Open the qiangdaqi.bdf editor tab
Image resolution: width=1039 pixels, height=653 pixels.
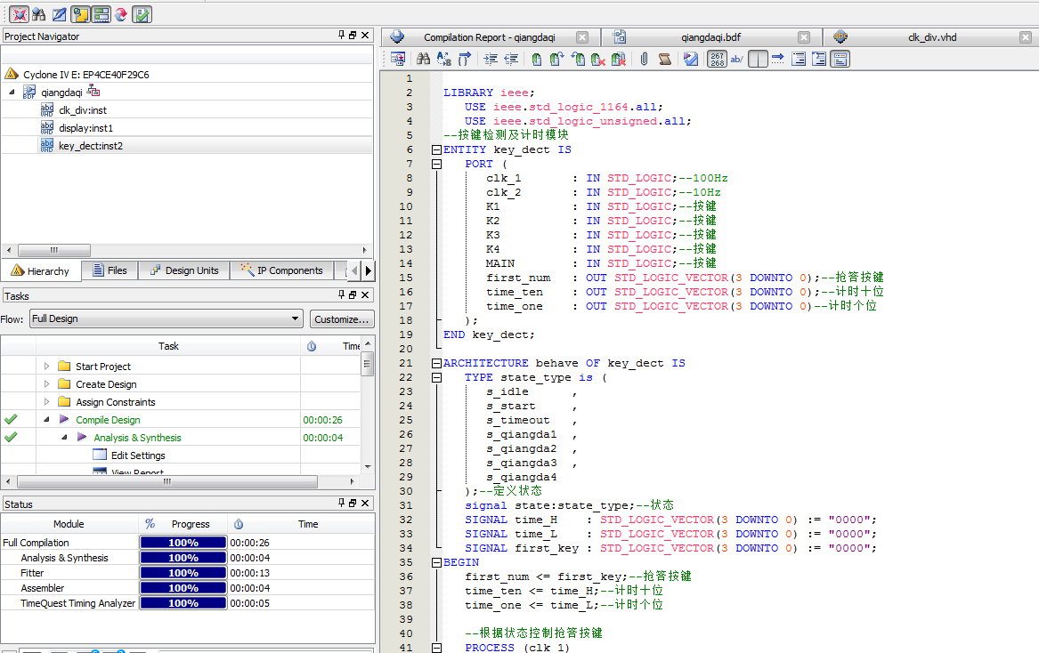click(710, 37)
